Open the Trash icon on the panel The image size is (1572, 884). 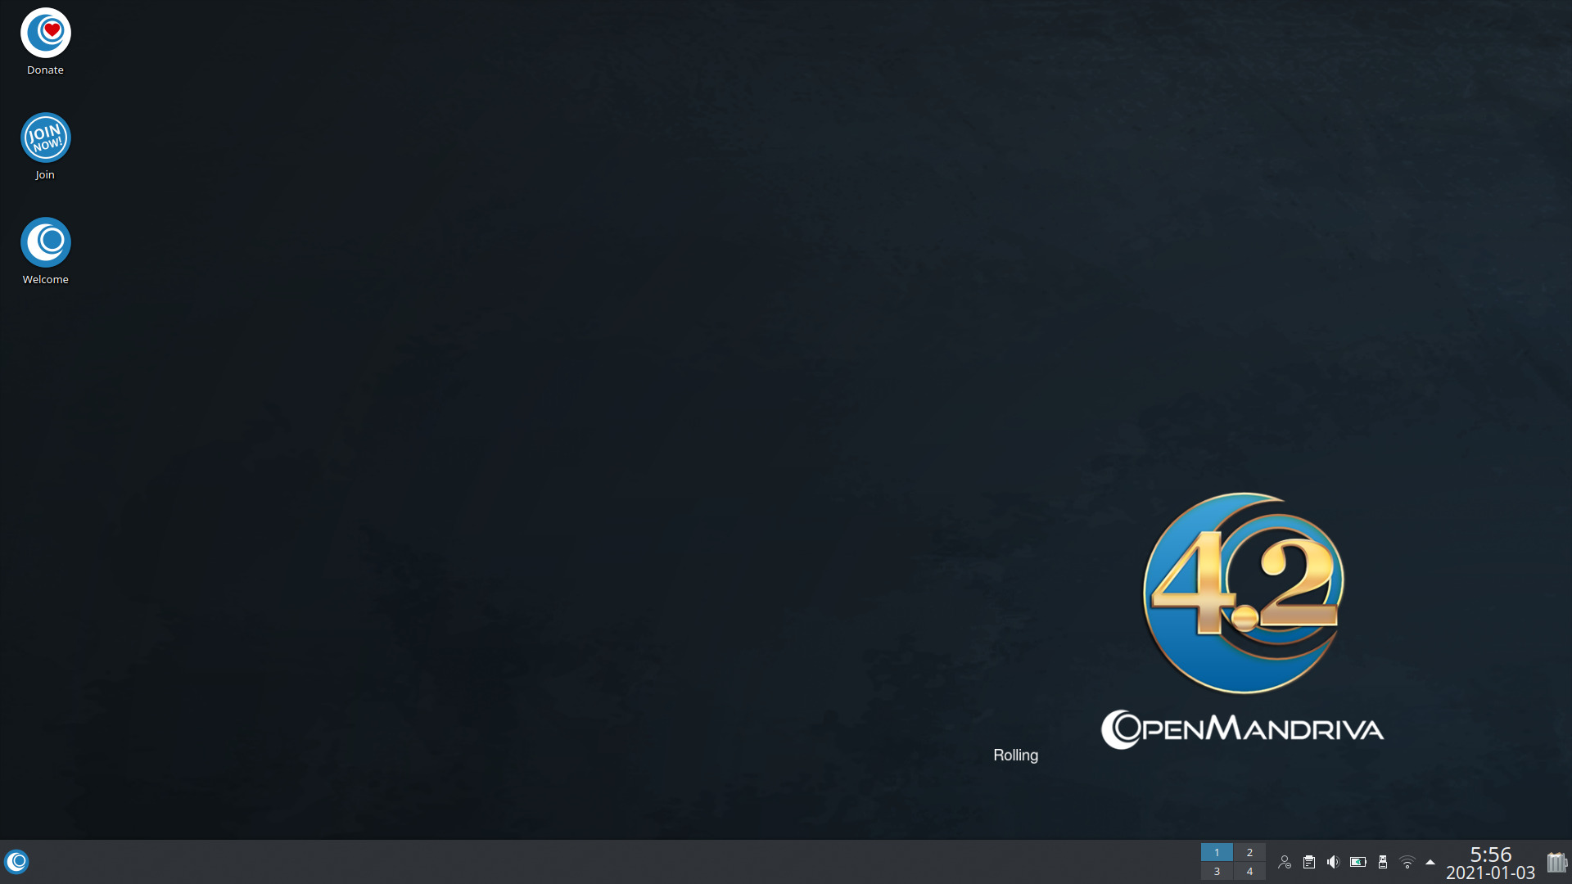[x=1556, y=861]
